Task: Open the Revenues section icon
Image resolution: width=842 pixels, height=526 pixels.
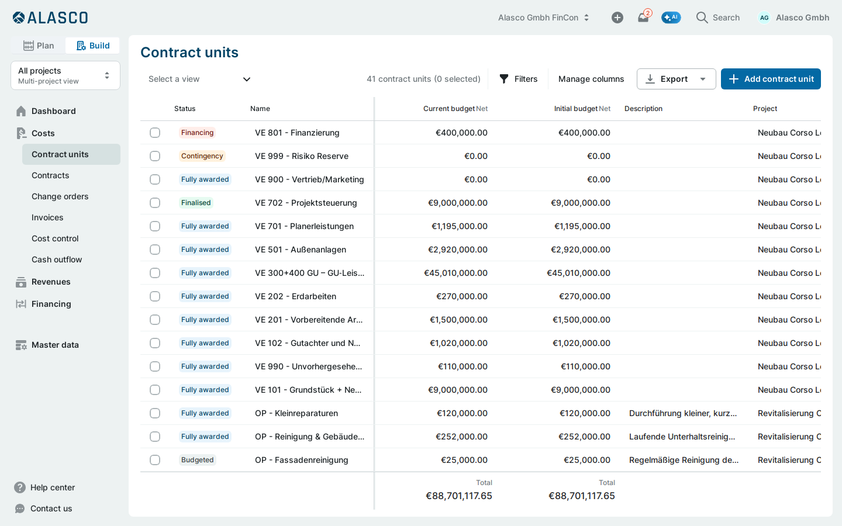Action: [21, 282]
